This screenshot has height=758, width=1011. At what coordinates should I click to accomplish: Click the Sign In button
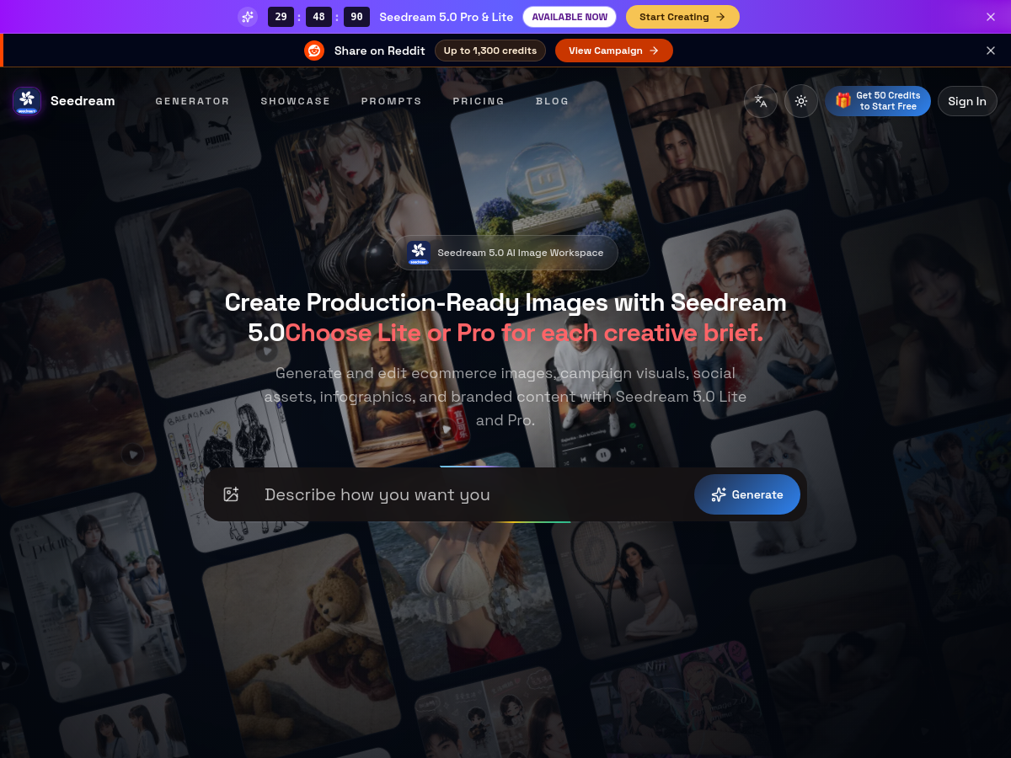pos(967,101)
